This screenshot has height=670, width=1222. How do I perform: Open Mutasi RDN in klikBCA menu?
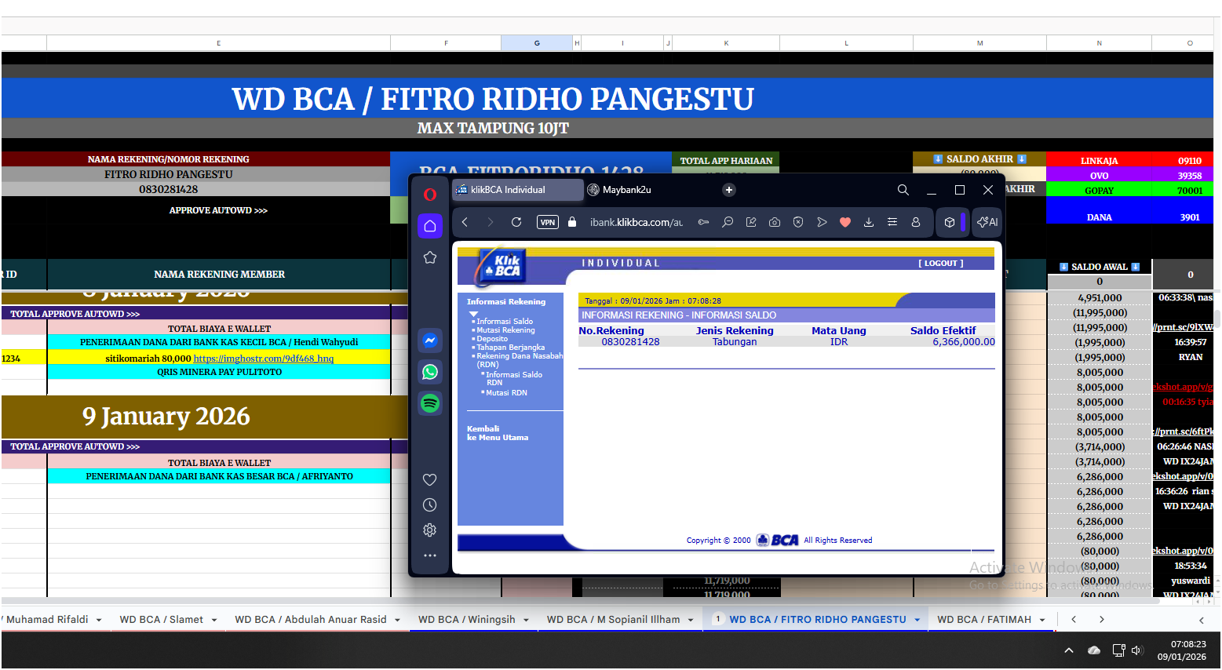[x=506, y=393]
